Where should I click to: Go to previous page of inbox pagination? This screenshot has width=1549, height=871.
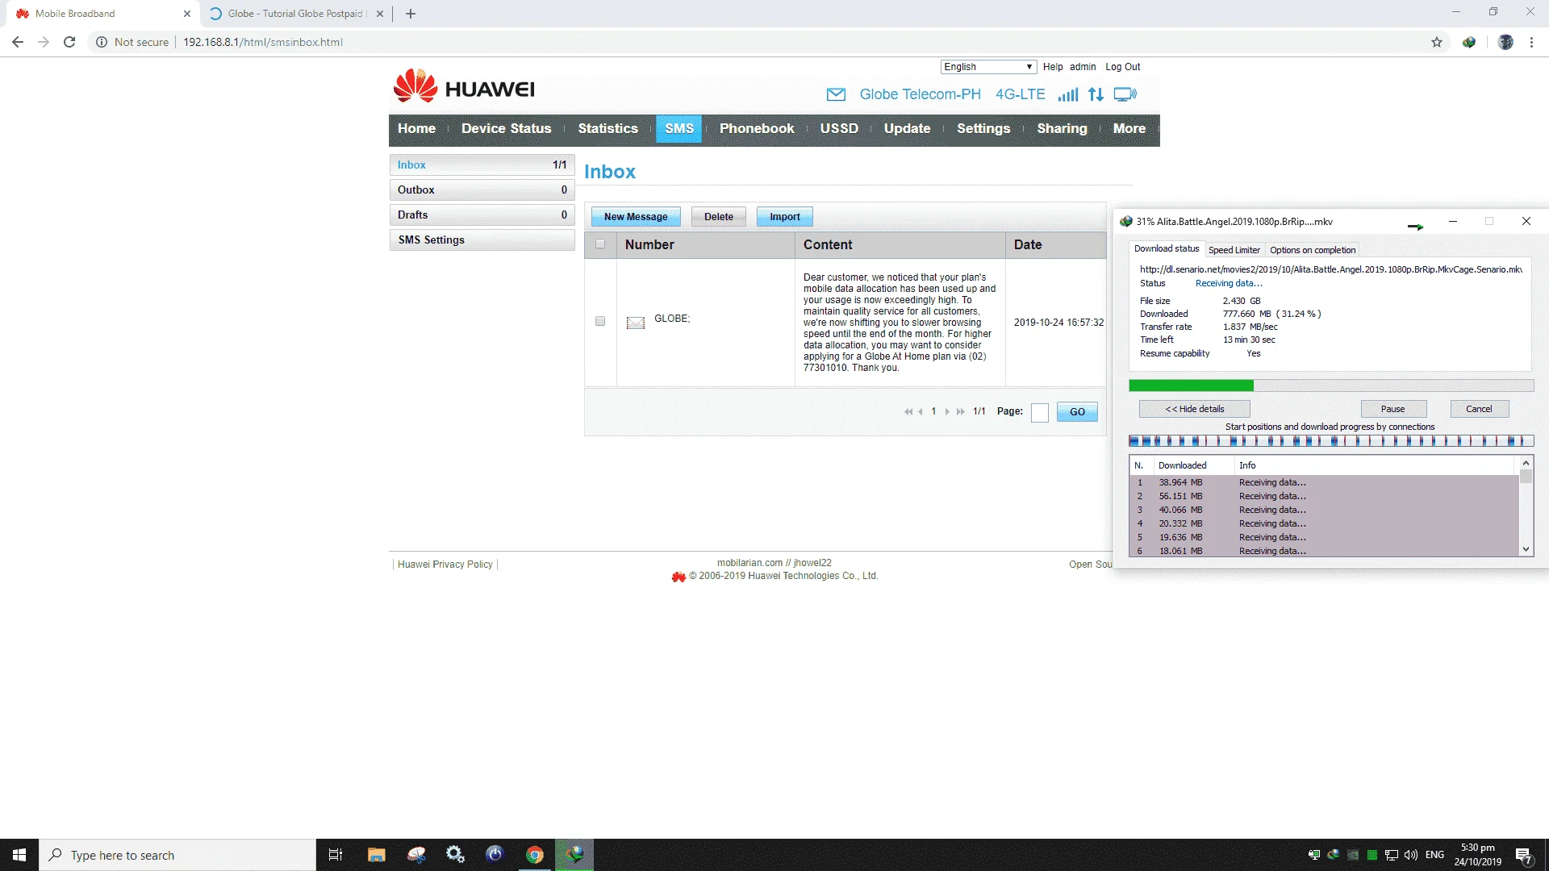point(921,411)
